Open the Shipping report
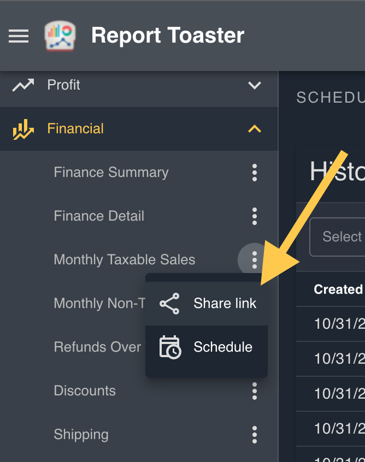Viewport: 365px width, 462px height. 81,435
